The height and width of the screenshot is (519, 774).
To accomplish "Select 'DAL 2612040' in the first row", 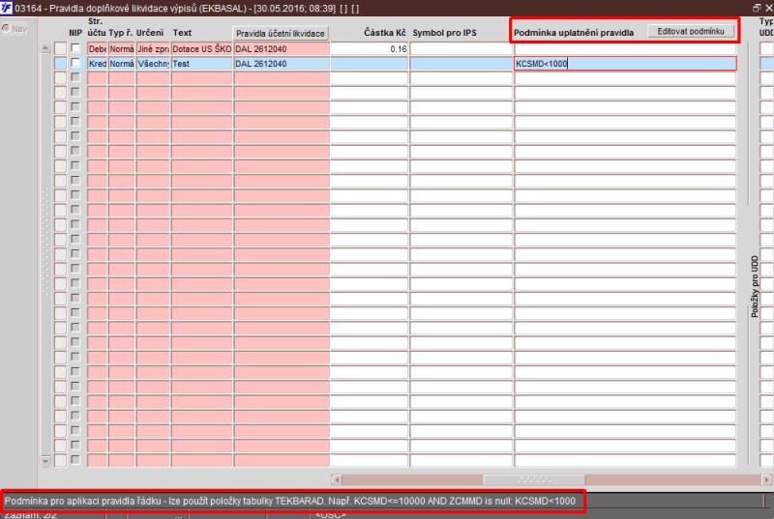I will point(282,48).
